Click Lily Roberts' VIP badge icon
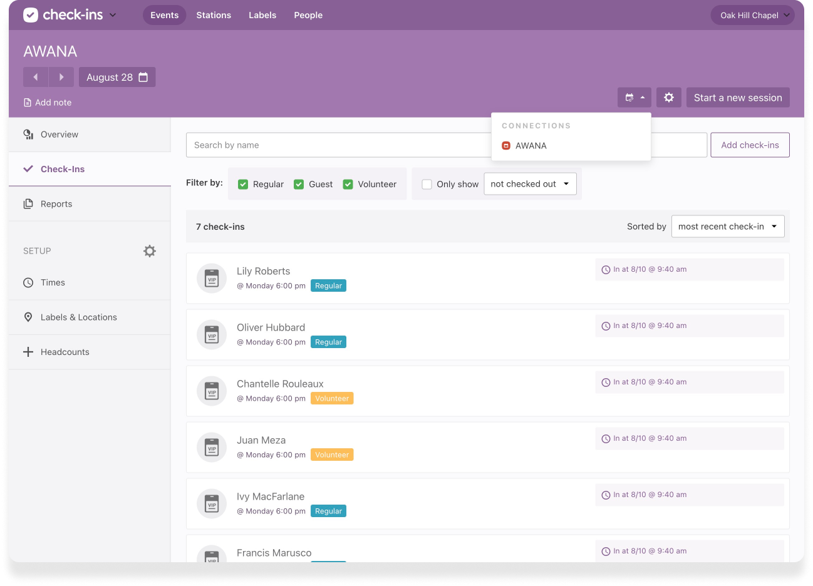Viewport: 813px width, 586px height. pyautogui.click(x=212, y=278)
